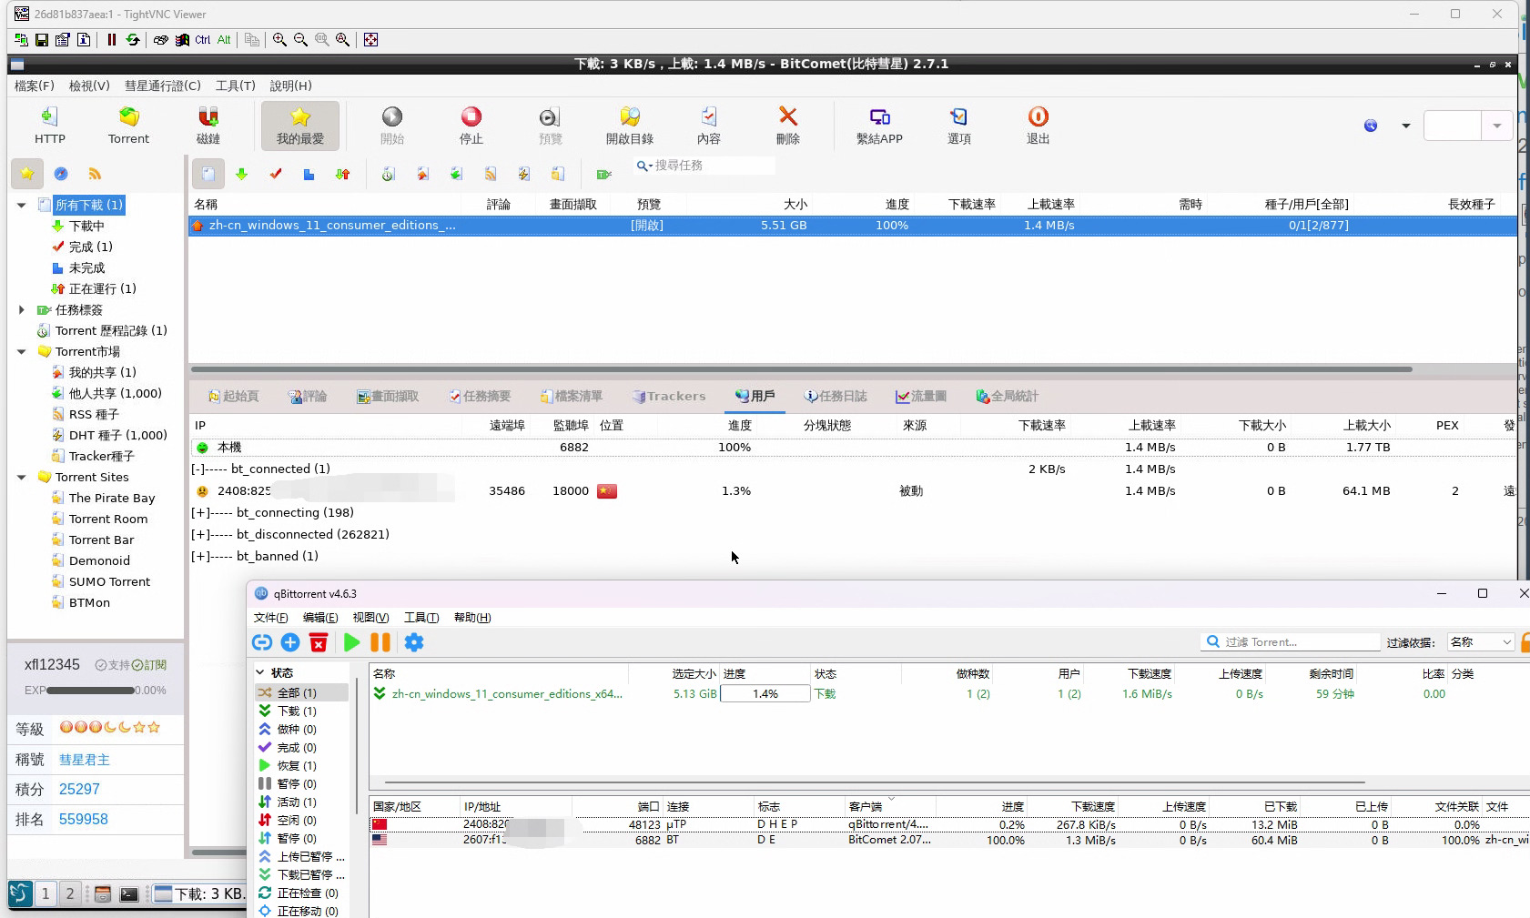Expand the 任務標籤 tree node
Screen dimensions: 1530x918
pos(22,309)
